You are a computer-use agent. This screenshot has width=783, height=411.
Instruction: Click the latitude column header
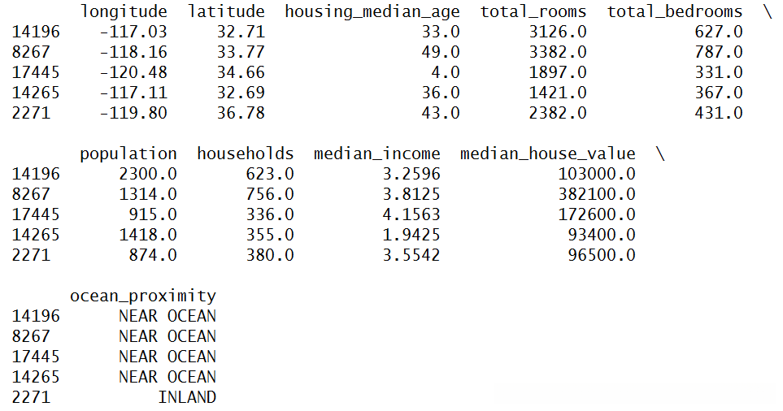(x=226, y=11)
